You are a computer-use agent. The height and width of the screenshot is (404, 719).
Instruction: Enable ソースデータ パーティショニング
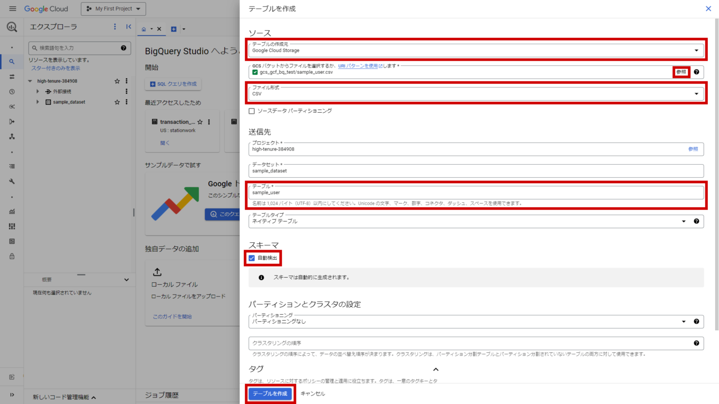[x=252, y=111]
